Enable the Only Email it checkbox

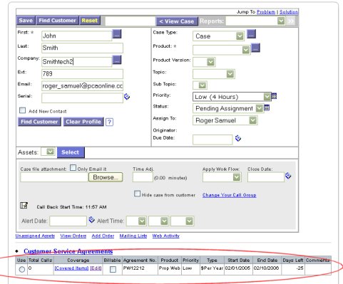click(73, 168)
